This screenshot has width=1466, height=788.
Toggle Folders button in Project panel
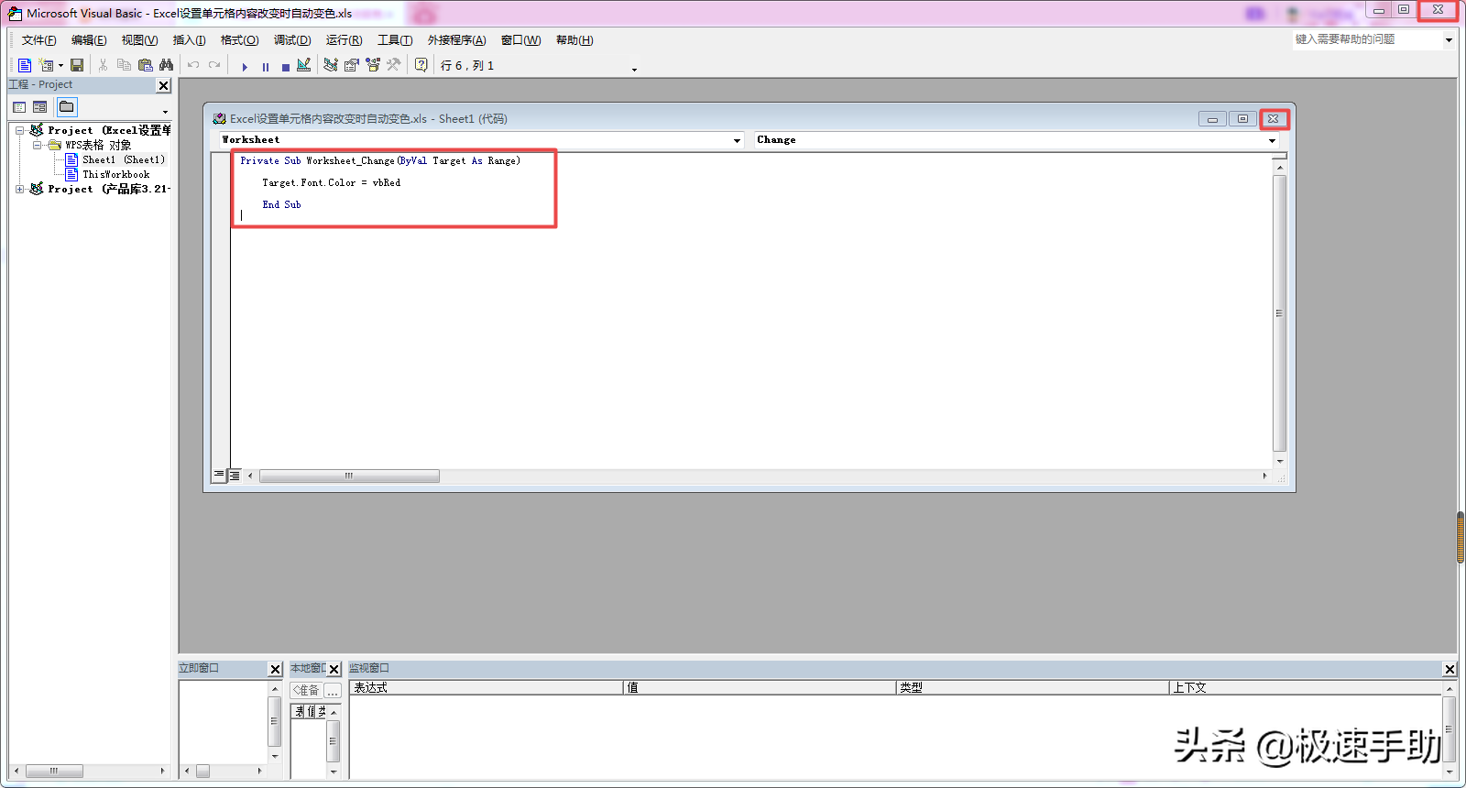pyautogui.click(x=67, y=107)
